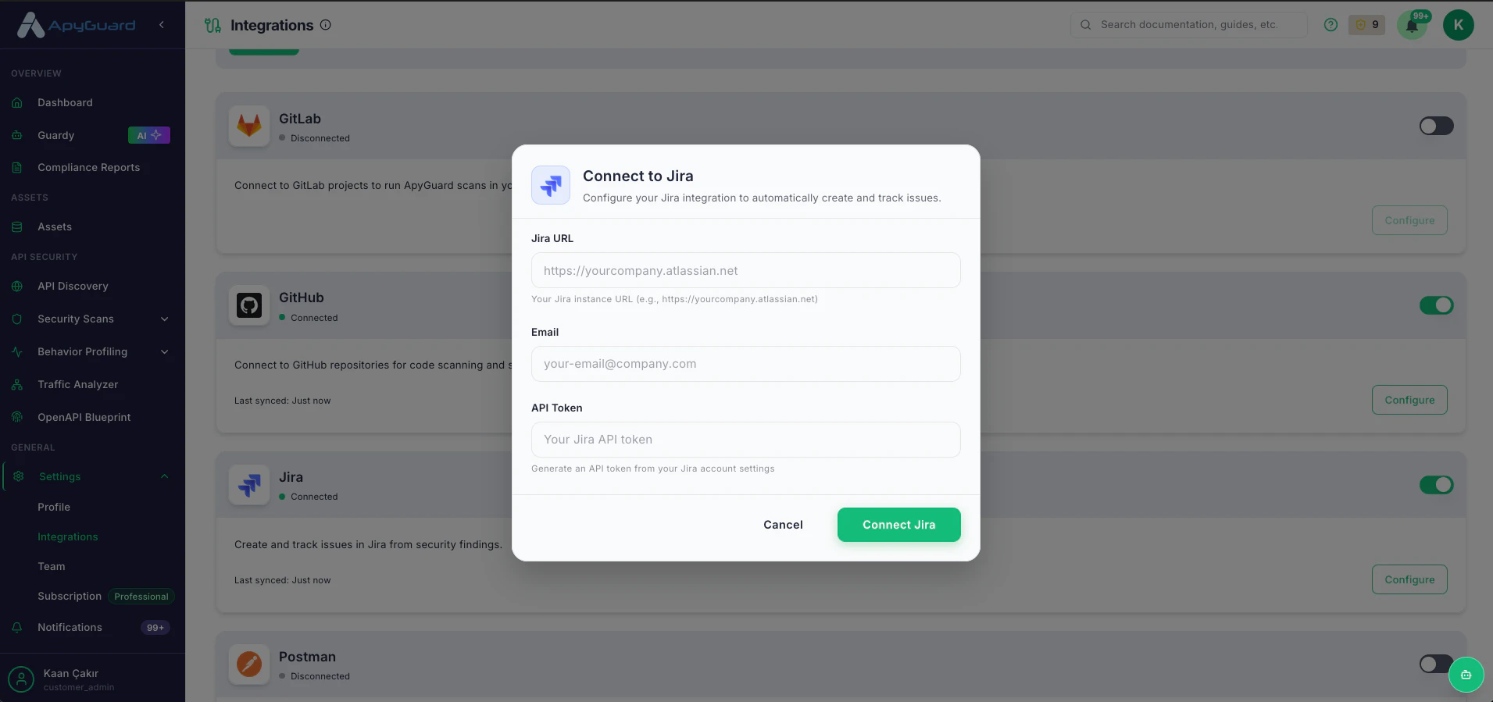
Task: Click the 99+ notifications count badge in sidebar
Action: 155,628
